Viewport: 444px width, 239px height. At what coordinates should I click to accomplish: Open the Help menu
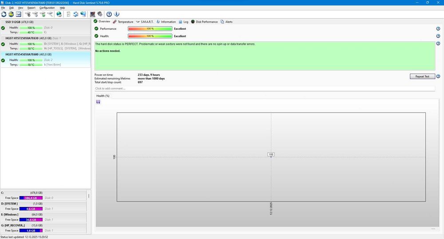[62, 8]
